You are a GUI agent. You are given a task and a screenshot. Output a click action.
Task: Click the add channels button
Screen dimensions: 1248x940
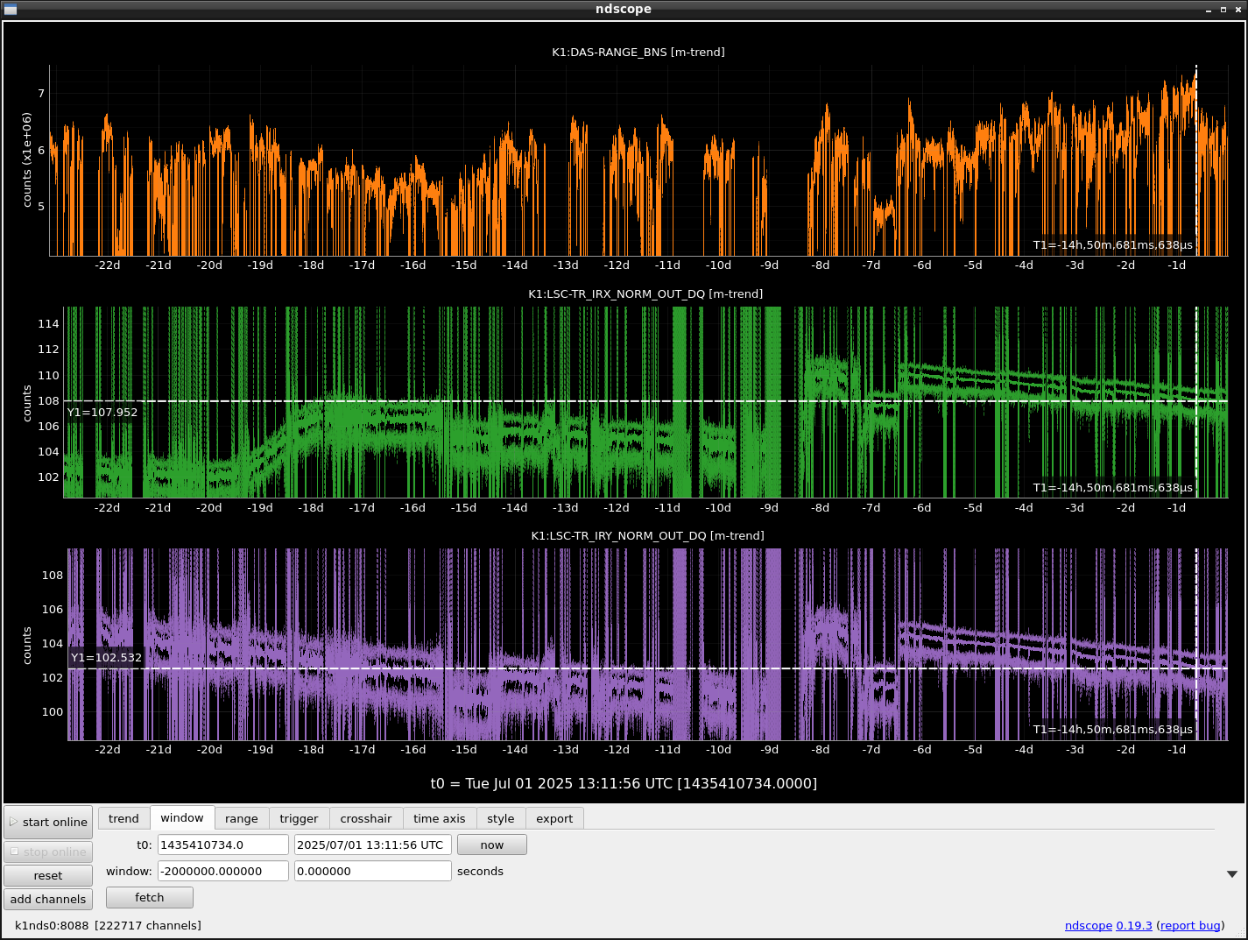[x=48, y=899]
